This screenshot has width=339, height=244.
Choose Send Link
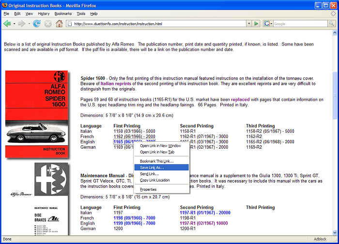(x=161, y=174)
